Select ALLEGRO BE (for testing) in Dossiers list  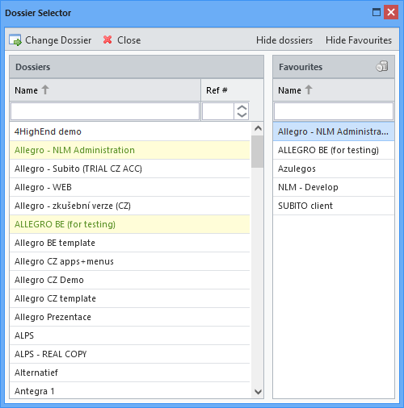[129, 224]
